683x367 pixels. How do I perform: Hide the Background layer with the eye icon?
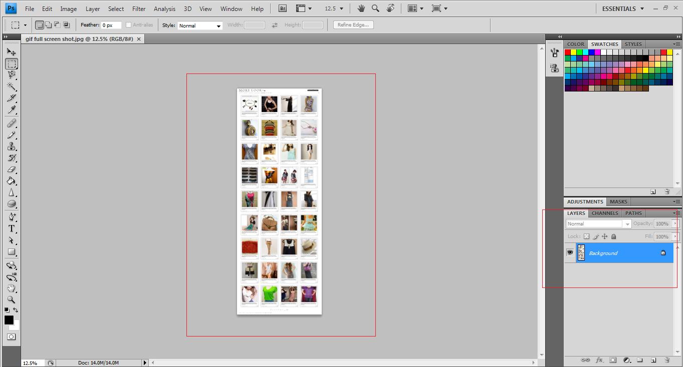pyautogui.click(x=570, y=252)
